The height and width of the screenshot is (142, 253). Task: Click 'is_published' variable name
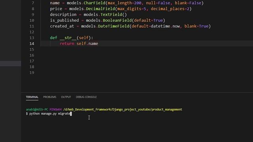[x=64, y=21]
